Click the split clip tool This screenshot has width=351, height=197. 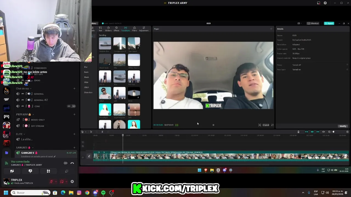[x=102, y=132]
